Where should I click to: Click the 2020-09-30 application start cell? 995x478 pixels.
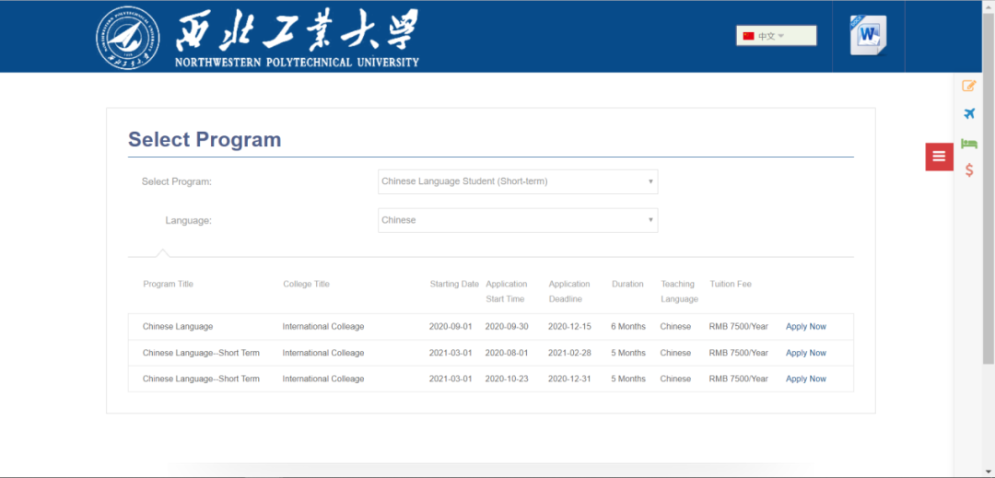507,326
